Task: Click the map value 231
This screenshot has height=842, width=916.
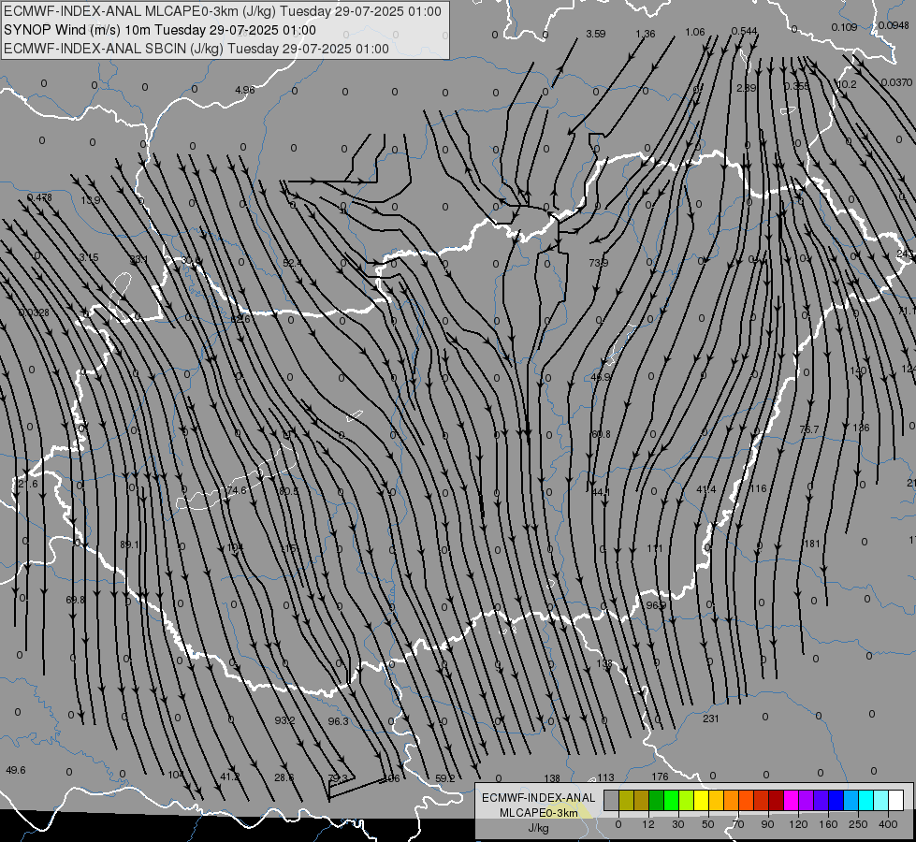Action: click(x=710, y=719)
